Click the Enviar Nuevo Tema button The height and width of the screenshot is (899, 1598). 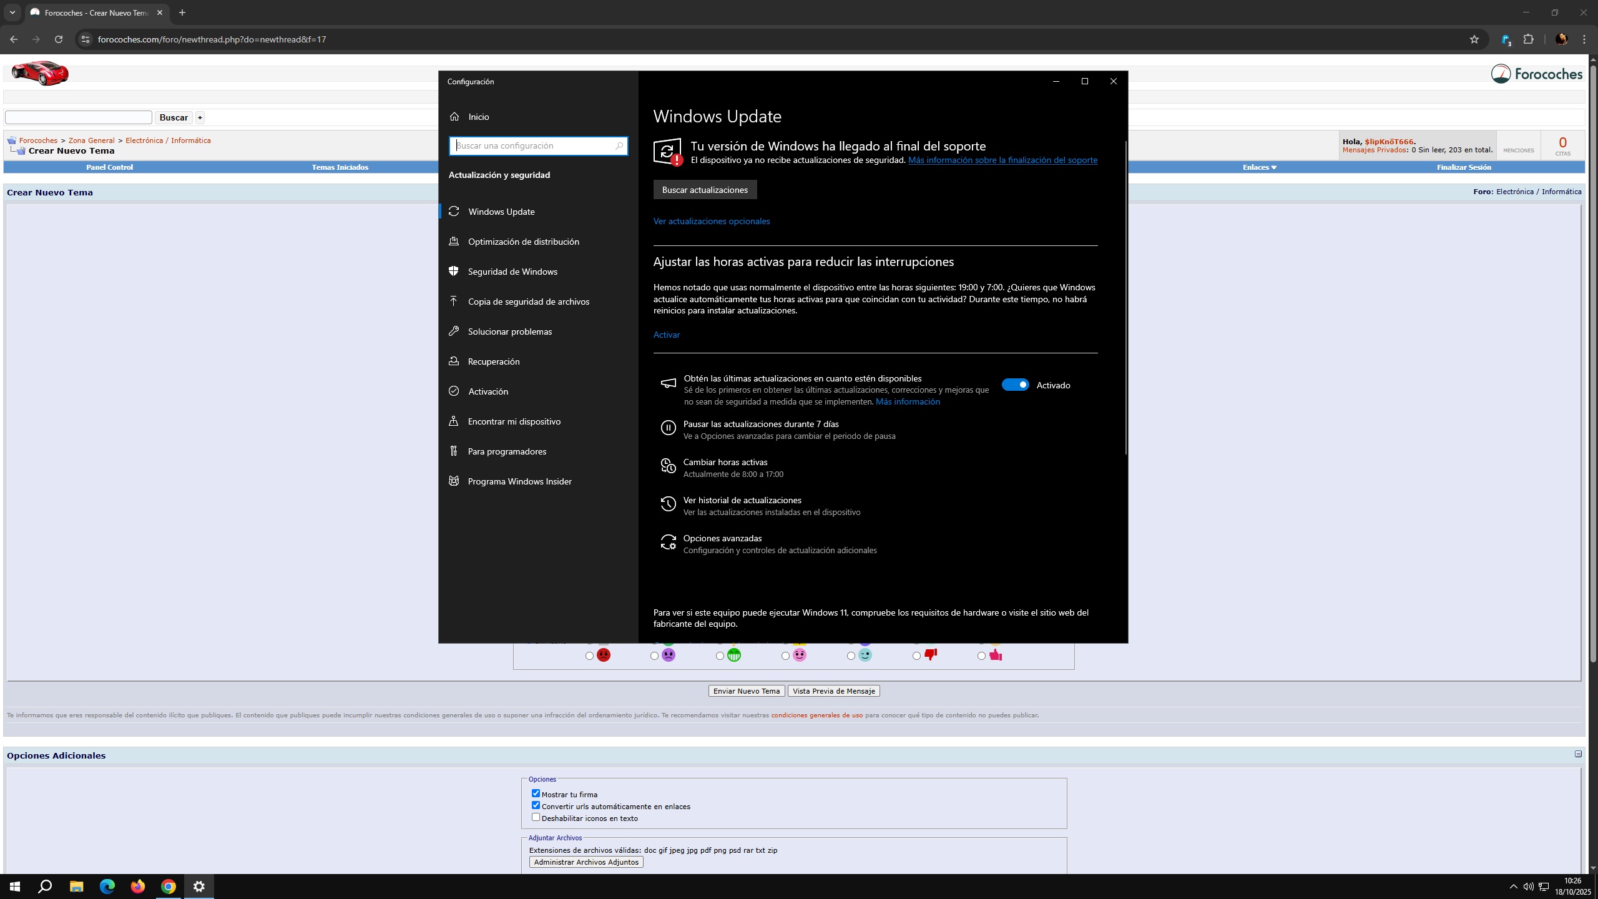click(747, 691)
